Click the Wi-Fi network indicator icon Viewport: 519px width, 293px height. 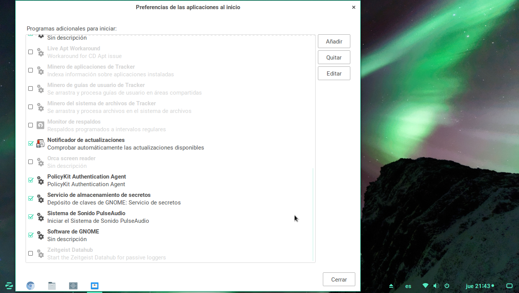coord(426,286)
